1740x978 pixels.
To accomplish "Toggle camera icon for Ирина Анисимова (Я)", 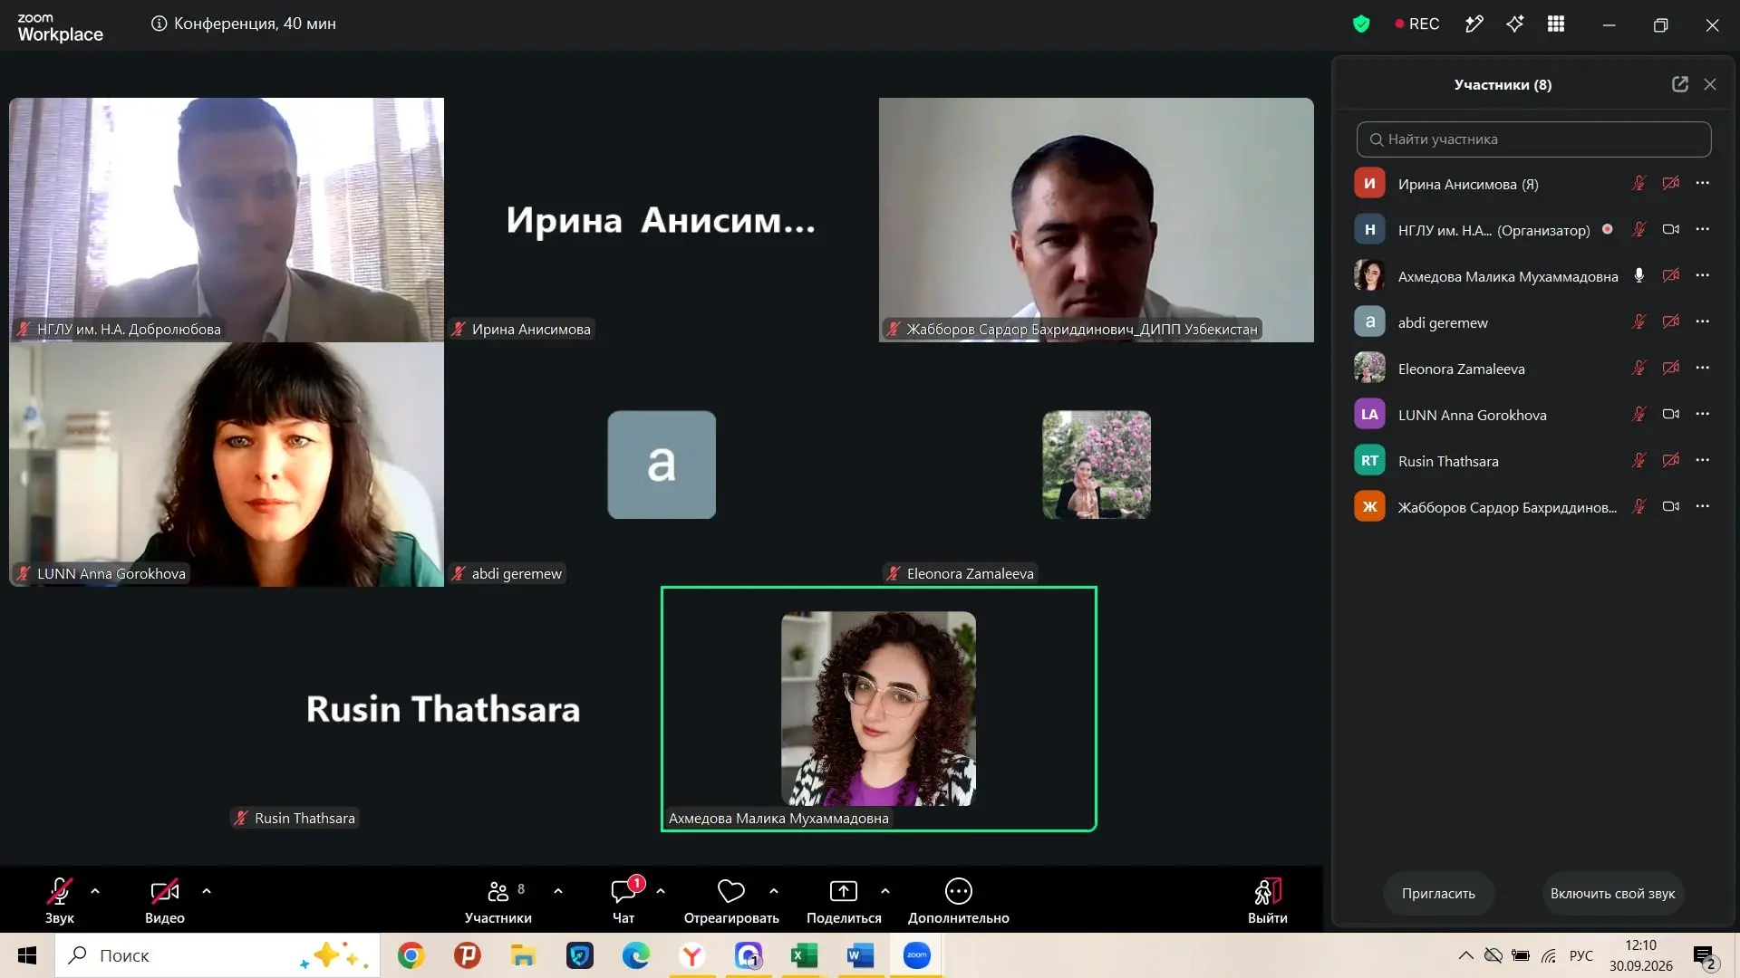I will (x=1671, y=184).
